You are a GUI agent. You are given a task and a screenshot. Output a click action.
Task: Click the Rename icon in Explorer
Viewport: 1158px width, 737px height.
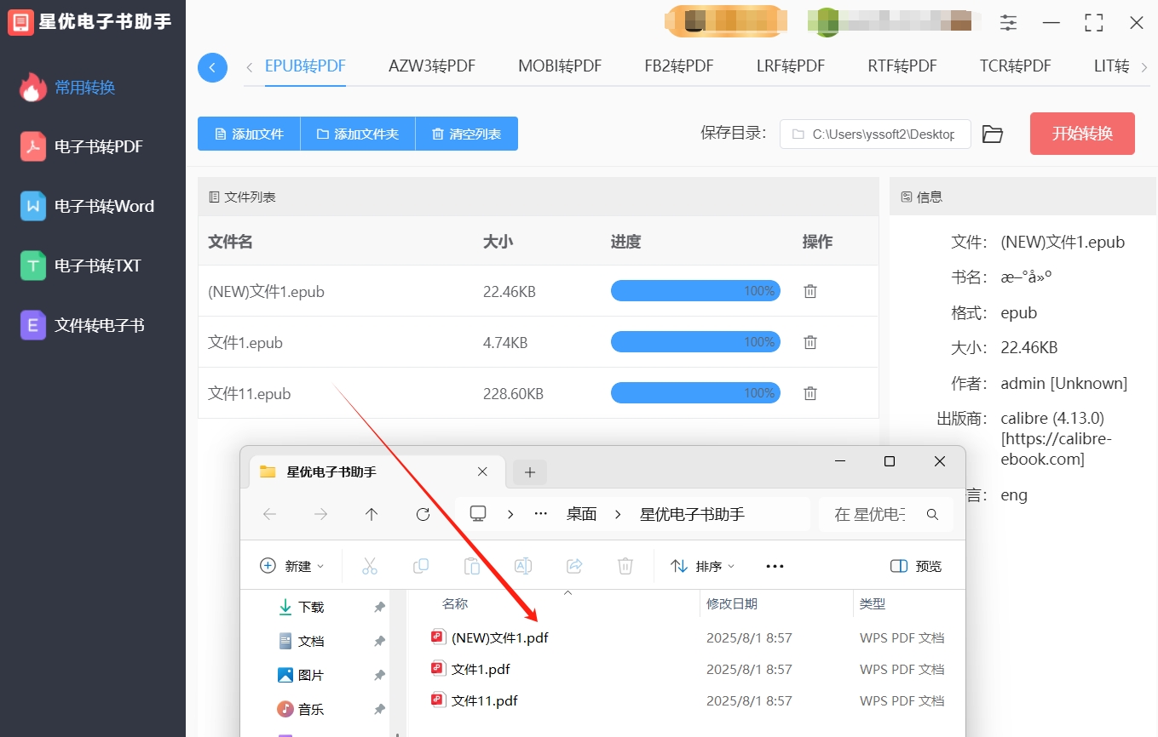coord(523,566)
